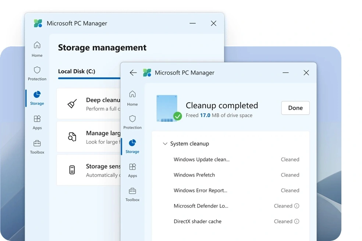Click the drive icon with green checkmark

coord(169,108)
